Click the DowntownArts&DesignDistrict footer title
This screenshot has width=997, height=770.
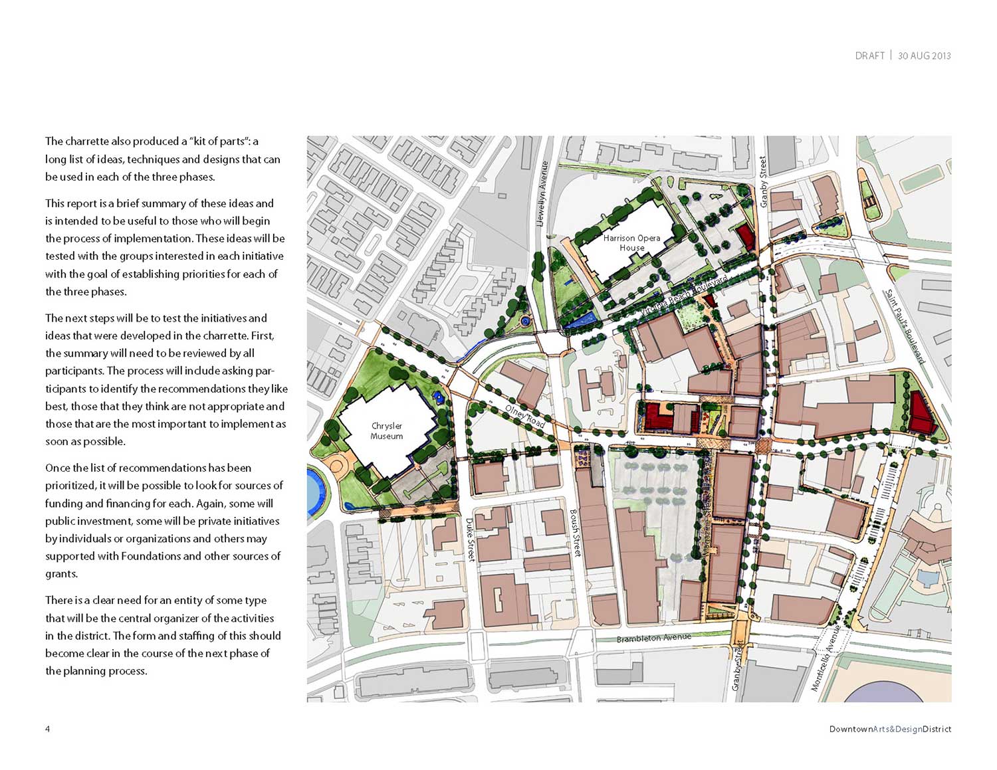click(x=890, y=729)
